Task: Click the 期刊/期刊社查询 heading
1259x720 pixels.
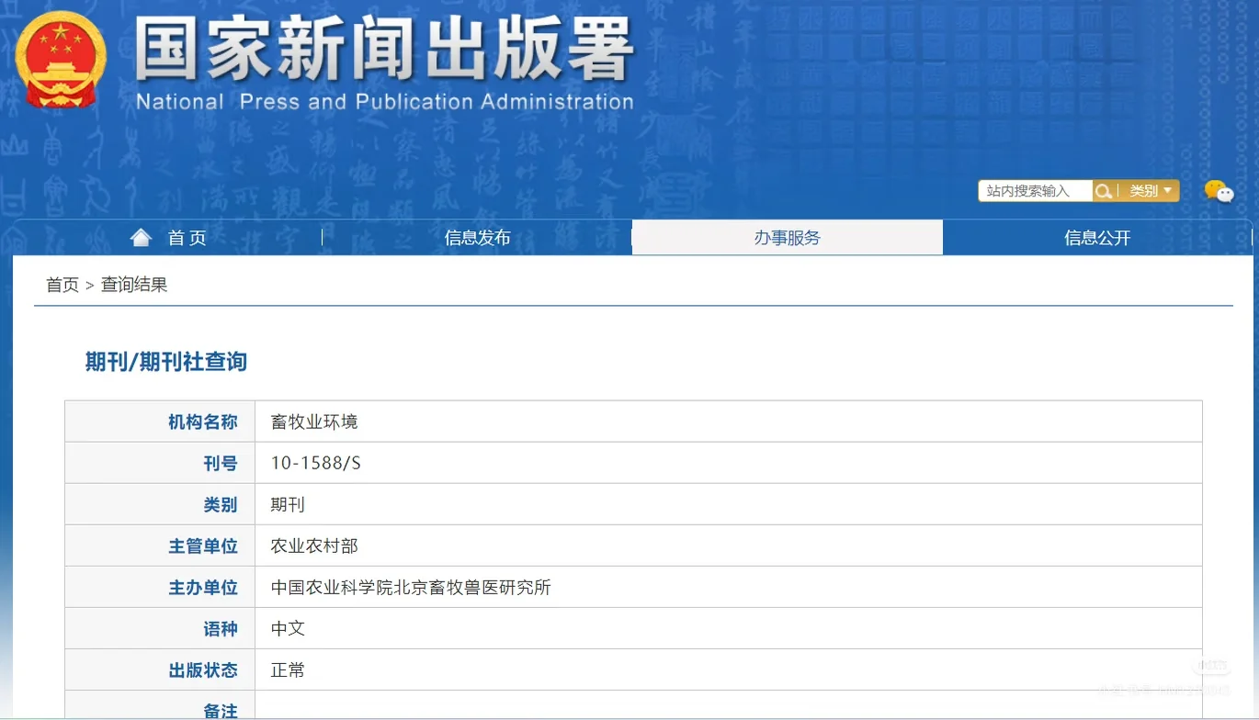Action: pyautogui.click(x=164, y=362)
